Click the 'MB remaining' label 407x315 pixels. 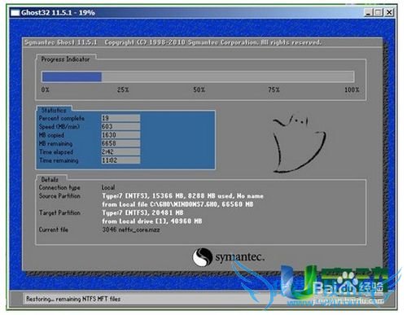pos(55,143)
